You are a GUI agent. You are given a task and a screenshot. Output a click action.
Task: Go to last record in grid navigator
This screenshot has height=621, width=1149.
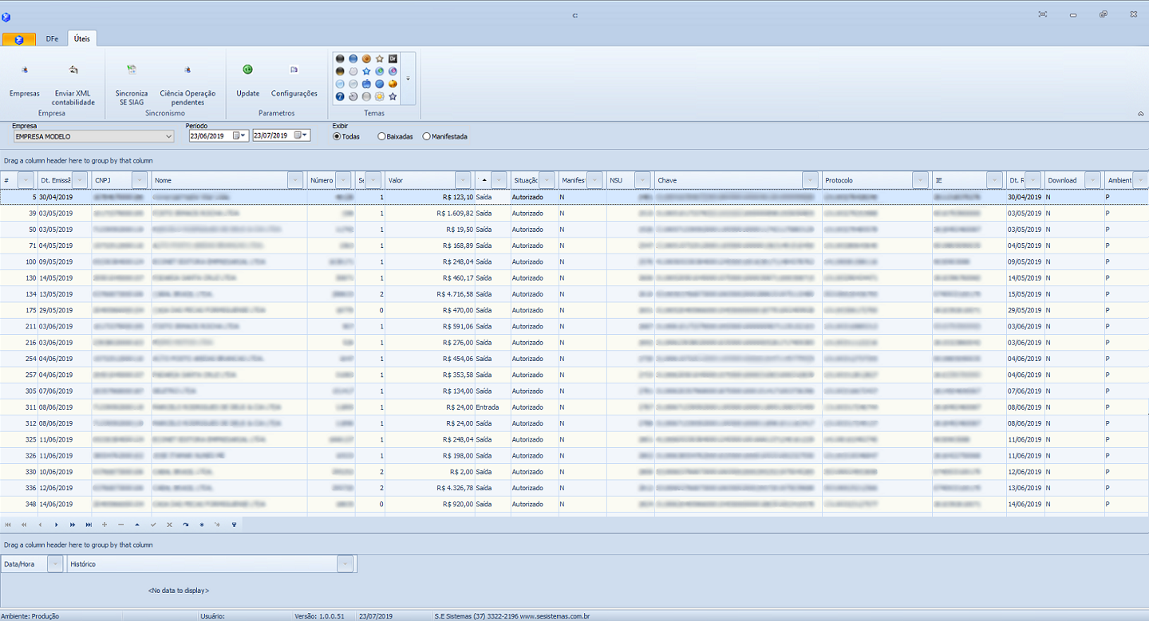click(89, 525)
